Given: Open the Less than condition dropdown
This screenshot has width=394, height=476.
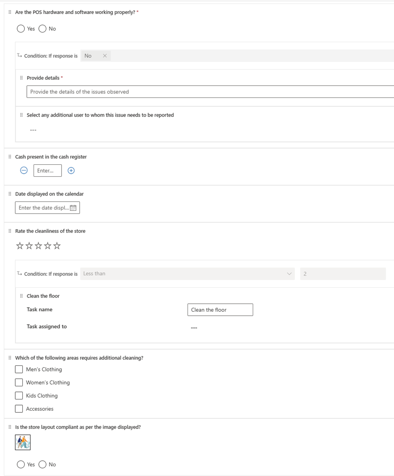Looking at the screenshot, I should coord(187,274).
